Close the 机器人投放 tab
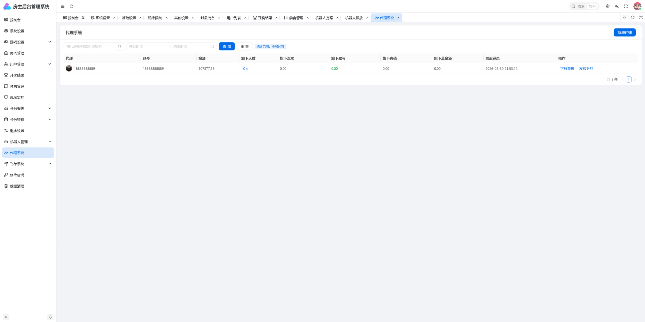This screenshot has height=322, width=645. [367, 18]
